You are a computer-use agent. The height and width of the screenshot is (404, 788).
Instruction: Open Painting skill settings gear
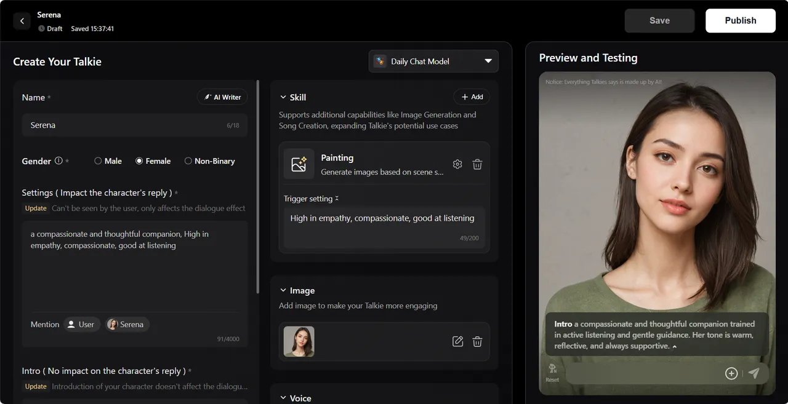point(457,164)
